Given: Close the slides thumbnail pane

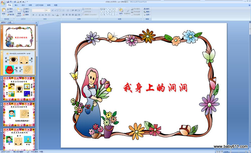Looking at the screenshot, I should tap(36, 22).
